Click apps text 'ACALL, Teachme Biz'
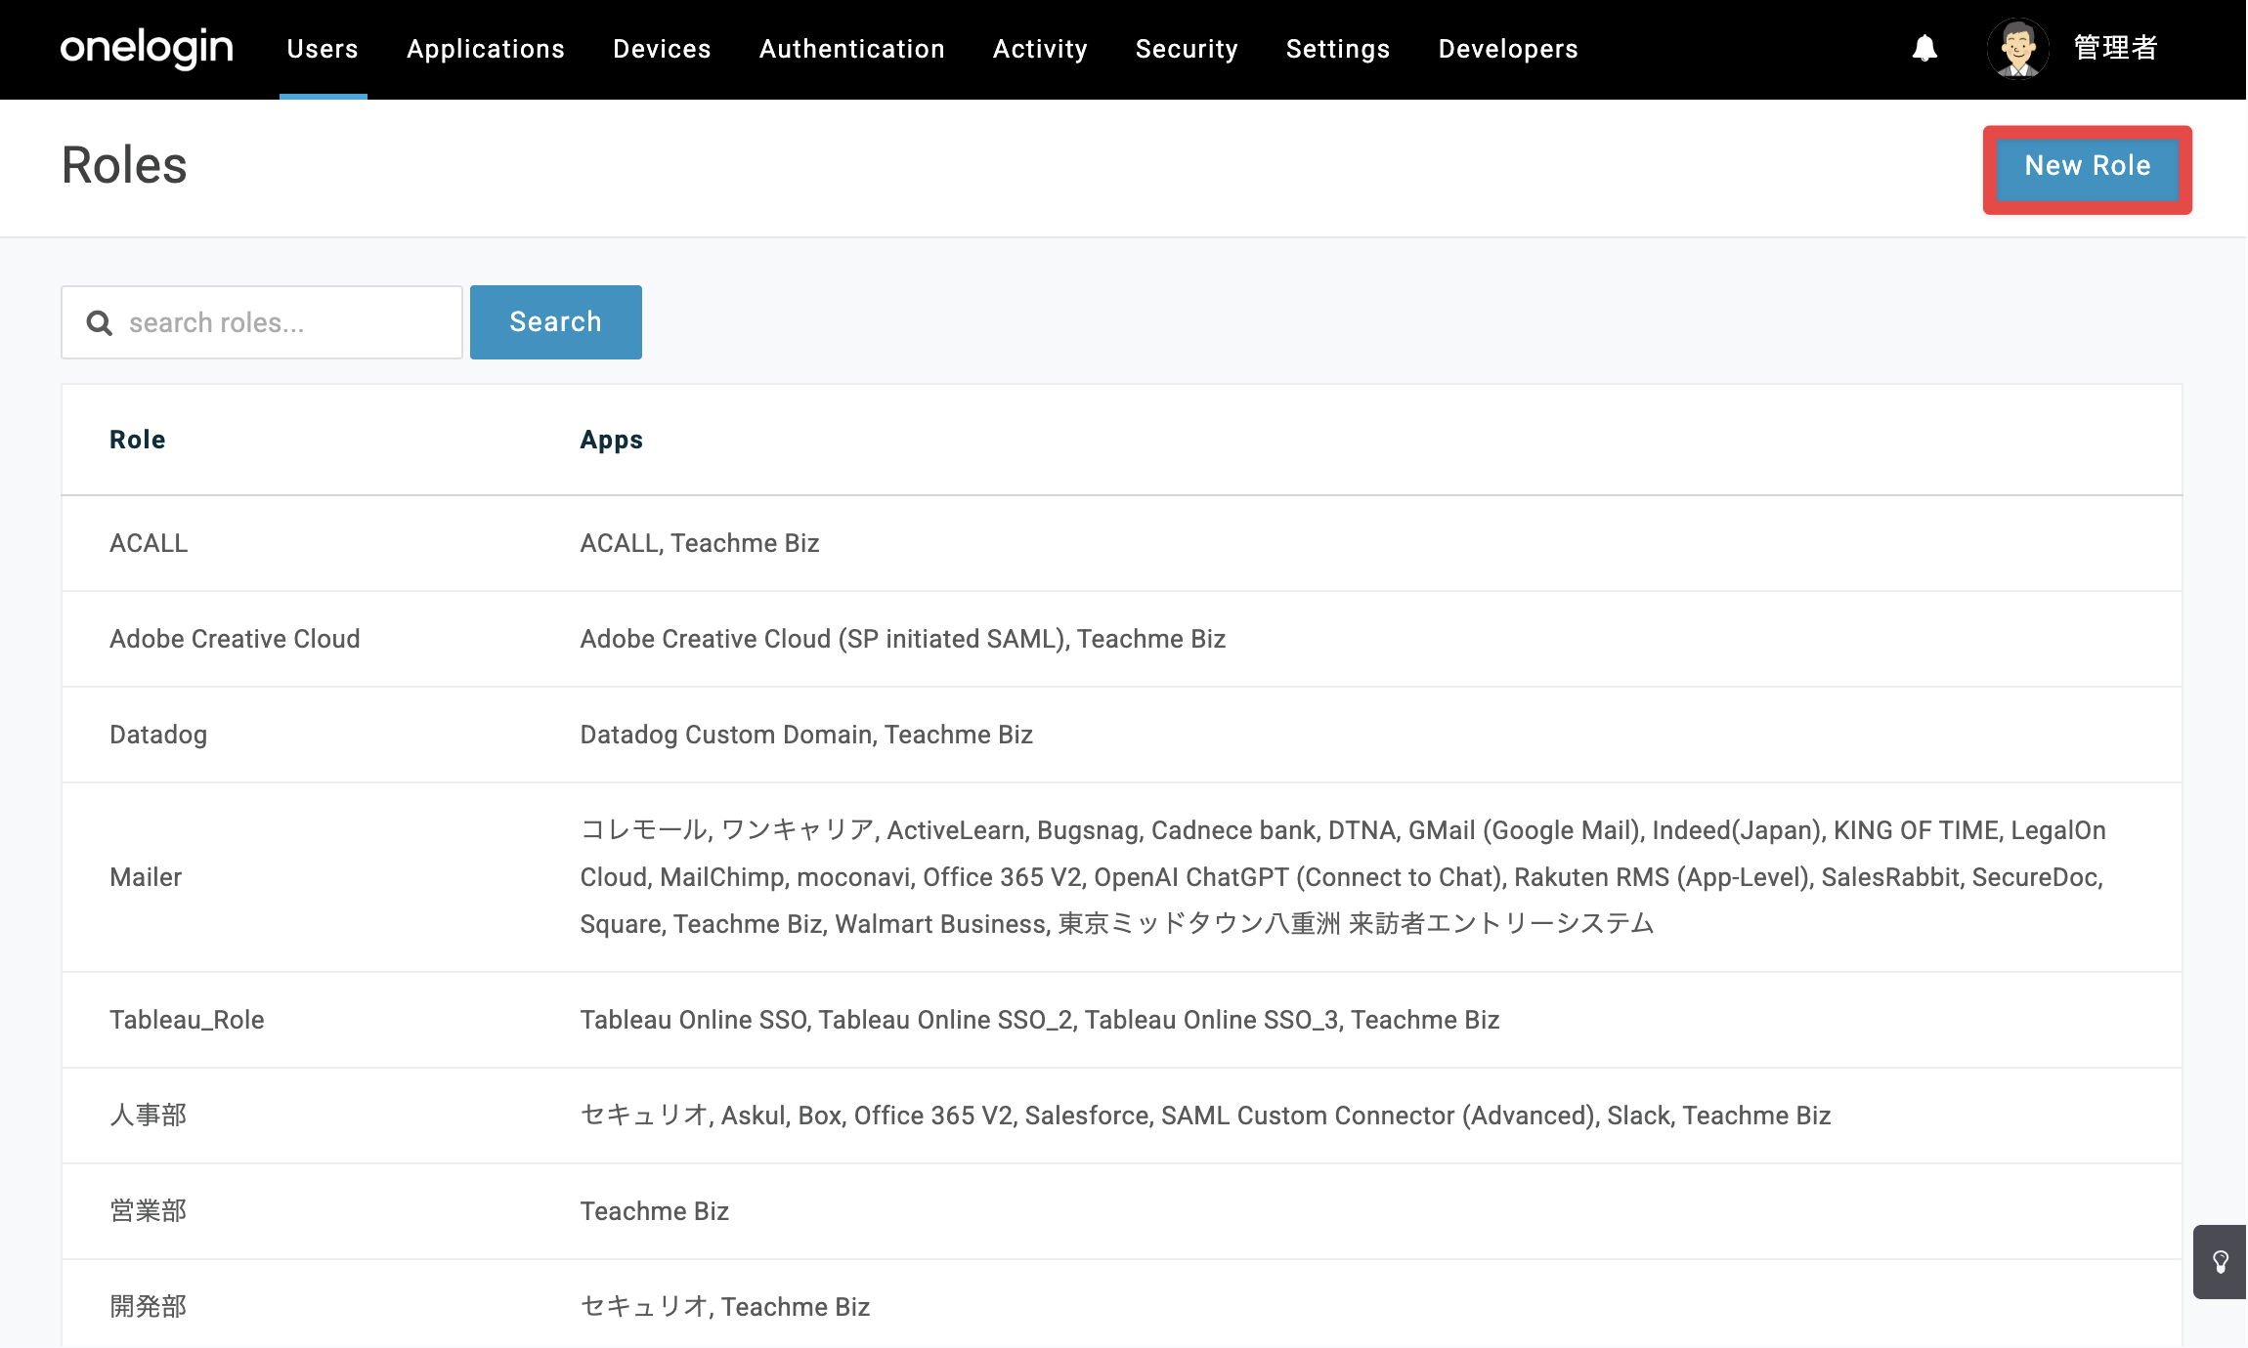 (x=700, y=543)
